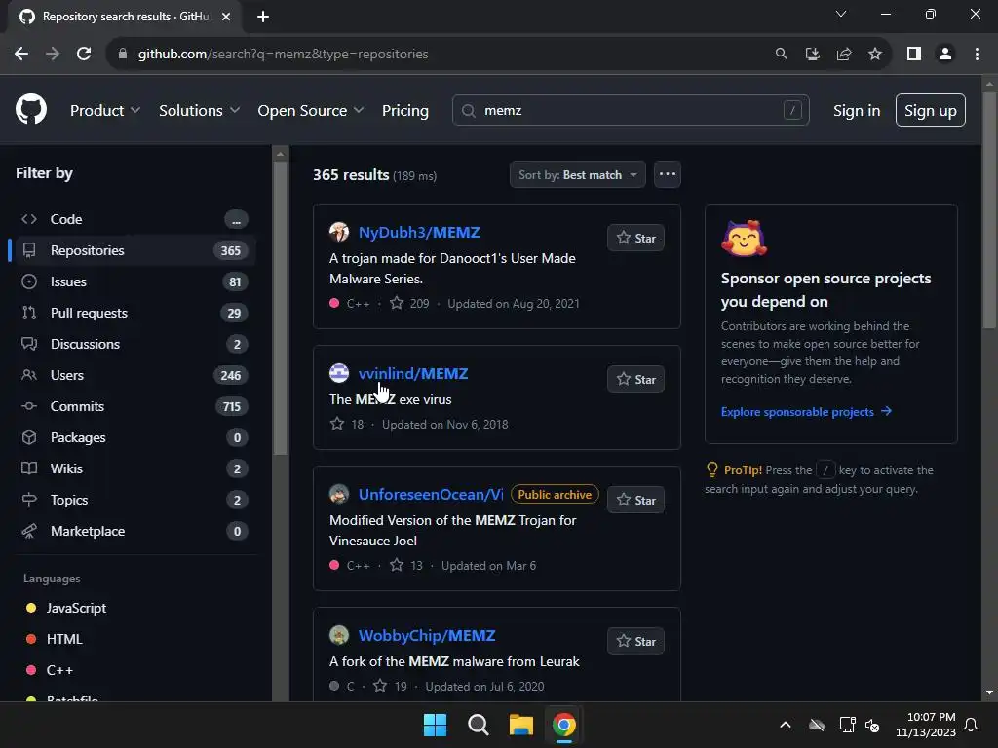
Task: Star the WobbyChip/MEMZ repository
Action: [635, 641]
